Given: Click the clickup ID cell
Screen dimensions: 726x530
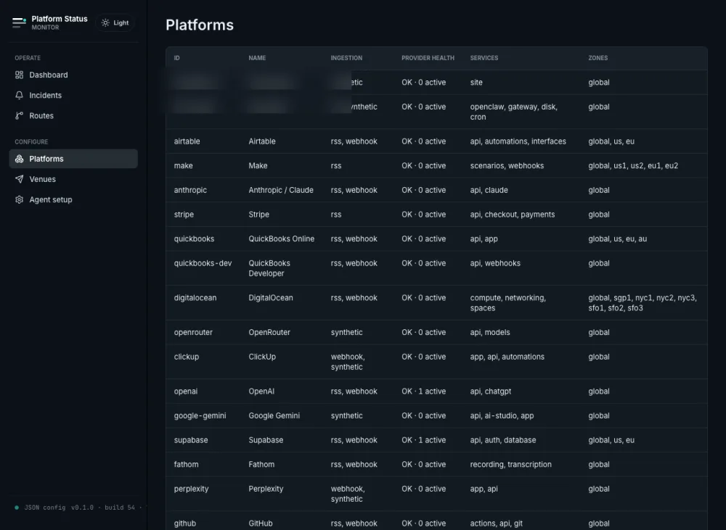Looking at the screenshot, I should pos(186,357).
